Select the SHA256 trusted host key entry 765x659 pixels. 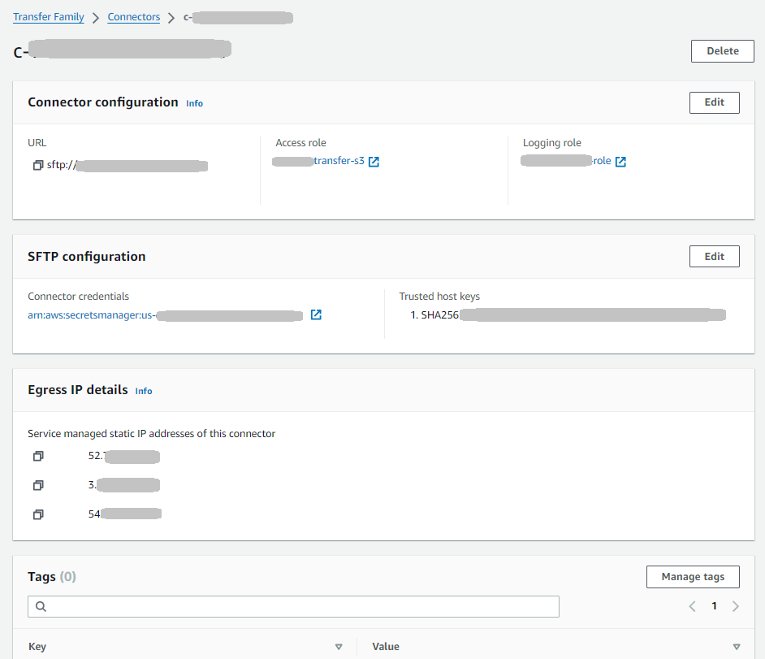(568, 314)
